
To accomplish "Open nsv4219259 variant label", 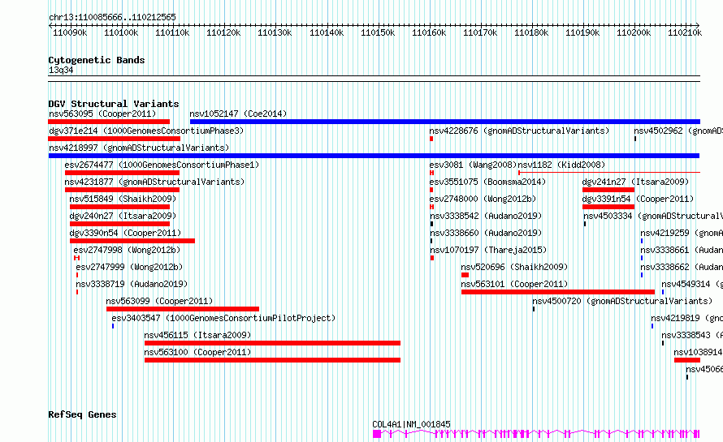I will click(682, 233).
